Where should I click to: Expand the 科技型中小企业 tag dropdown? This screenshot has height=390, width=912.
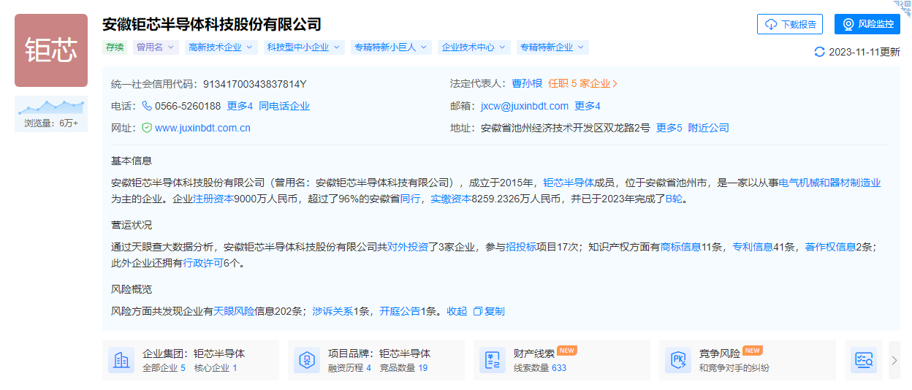pos(303,47)
